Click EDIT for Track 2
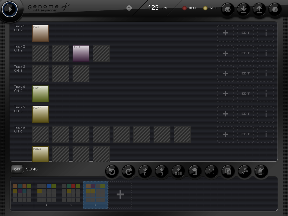 point(246,53)
